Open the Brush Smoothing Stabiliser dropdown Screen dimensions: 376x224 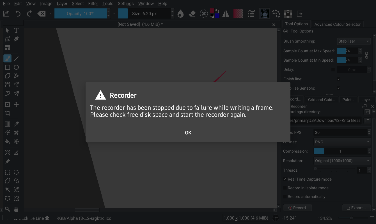(x=354, y=41)
